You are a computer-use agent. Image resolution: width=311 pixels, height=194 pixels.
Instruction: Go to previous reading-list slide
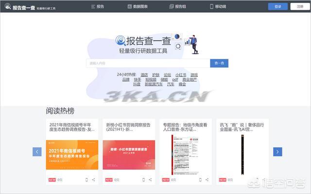tap(37, 152)
